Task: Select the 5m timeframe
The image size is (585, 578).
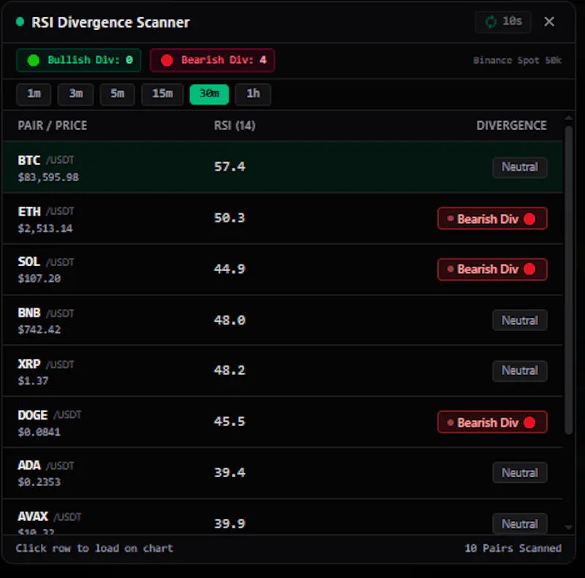Action: pyautogui.click(x=117, y=94)
